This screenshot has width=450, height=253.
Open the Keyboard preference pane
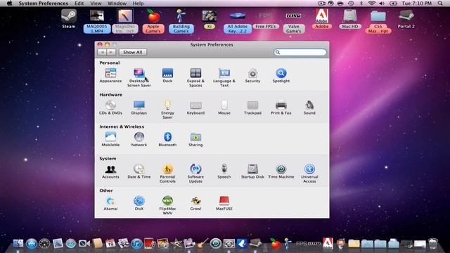[x=195, y=108]
